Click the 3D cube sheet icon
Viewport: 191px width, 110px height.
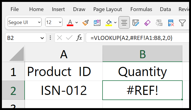click(x=97, y=23)
